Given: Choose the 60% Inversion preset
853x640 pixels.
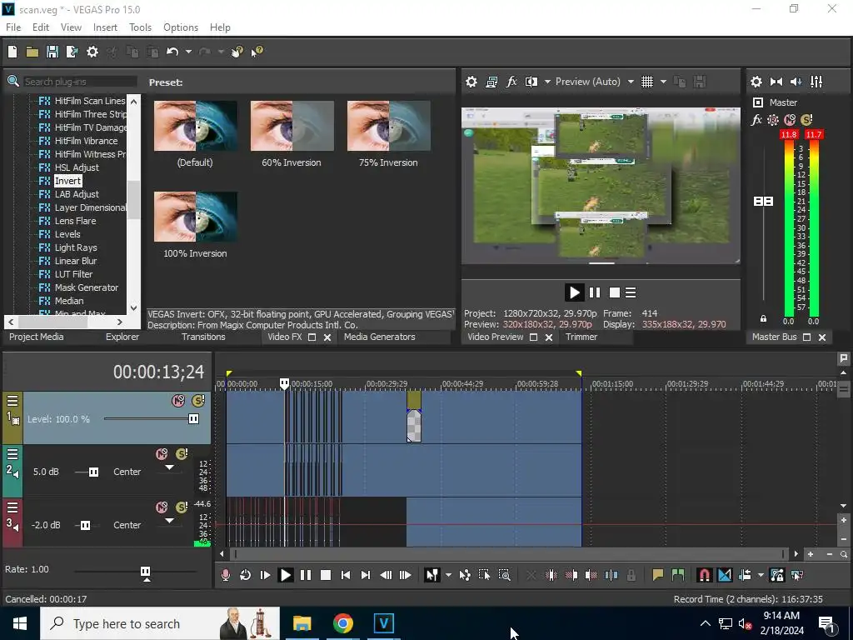Looking at the screenshot, I should (x=292, y=134).
